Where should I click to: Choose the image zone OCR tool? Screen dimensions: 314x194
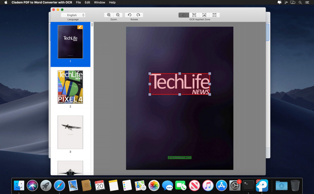pyautogui.click(x=204, y=15)
